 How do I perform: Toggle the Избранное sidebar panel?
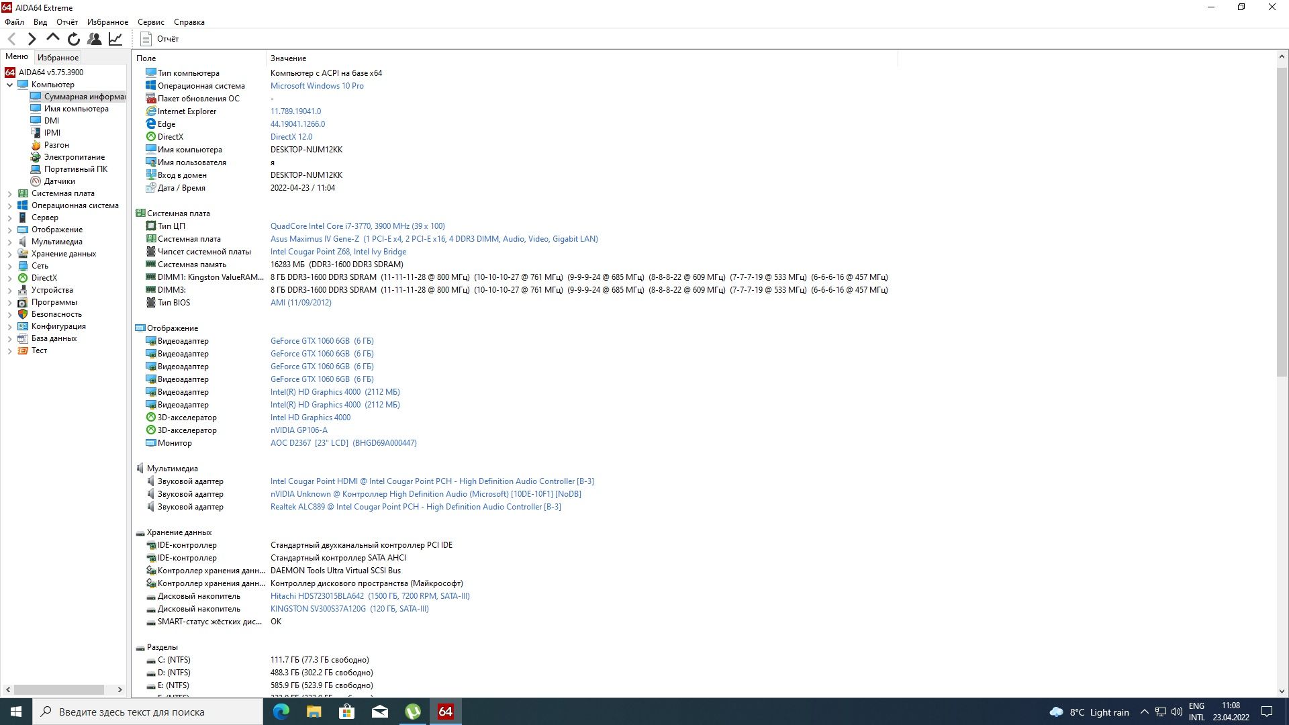tap(58, 56)
